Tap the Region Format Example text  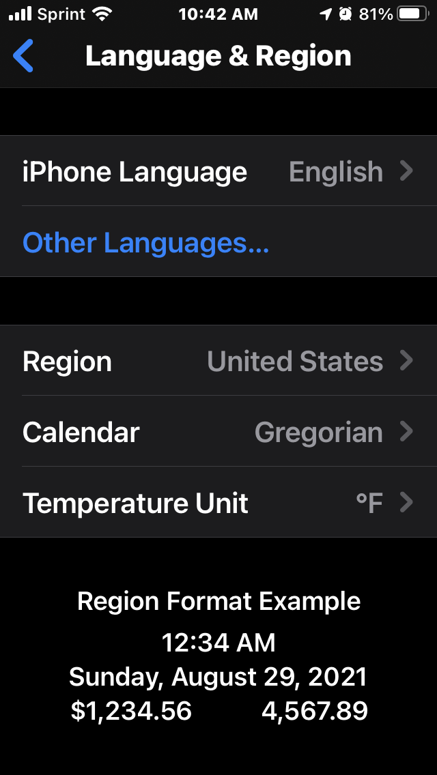(x=218, y=601)
